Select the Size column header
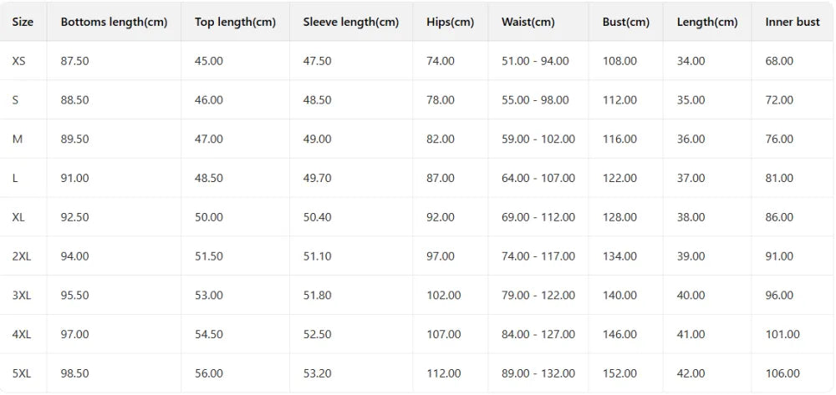Viewport: 836px width, 395px height. coord(23,23)
